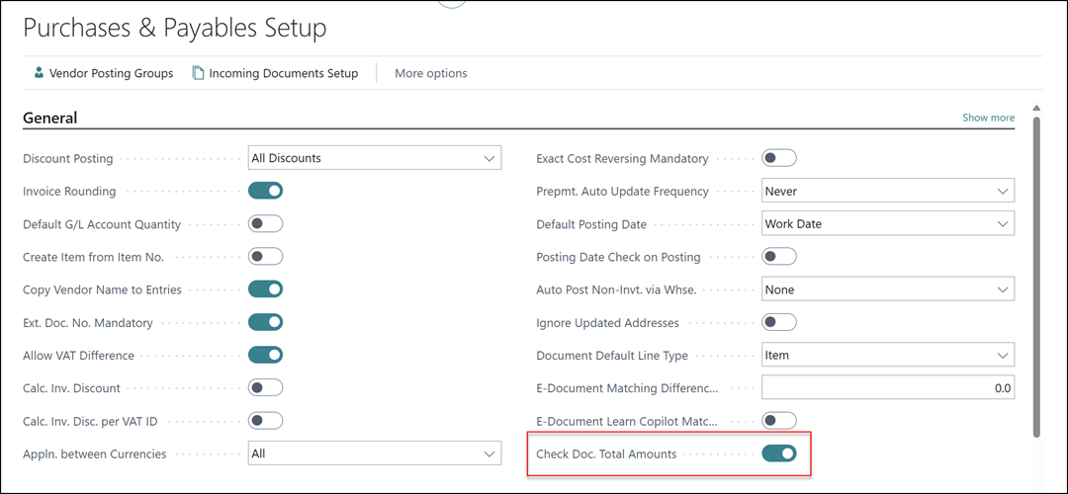The height and width of the screenshot is (494, 1068).
Task: Disable Copy Vendor Name to Entries
Action: pos(265,289)
